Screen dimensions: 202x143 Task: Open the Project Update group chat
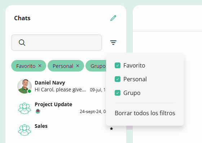(x=62, y=108)
